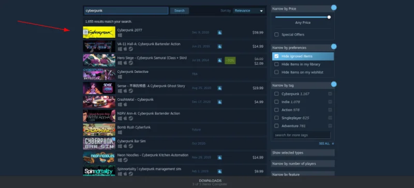
Task: Click the review icon for VA-11 Hall-A
Action: 219,46
